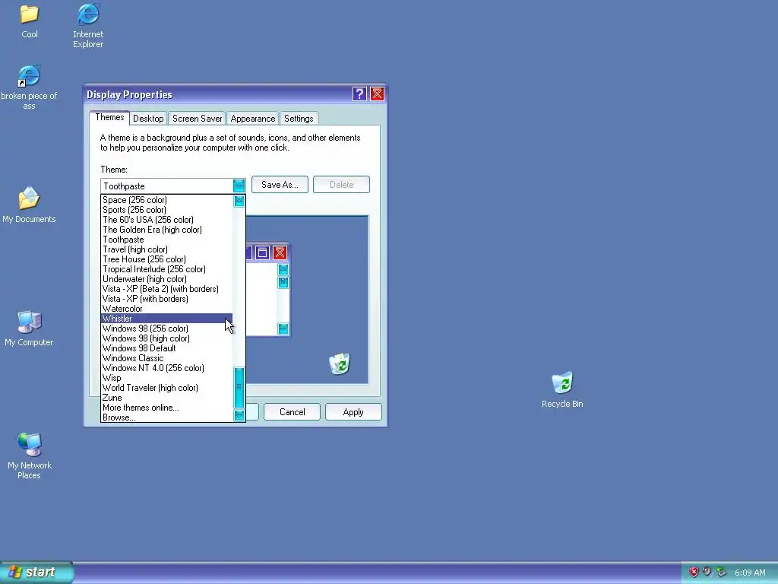The image size is (778, 584).
Task: Select the Zune theme
Action: (x=166, y=398)
